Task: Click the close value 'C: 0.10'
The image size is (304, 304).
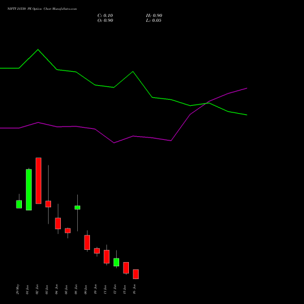Action: [x=105, y=16]
